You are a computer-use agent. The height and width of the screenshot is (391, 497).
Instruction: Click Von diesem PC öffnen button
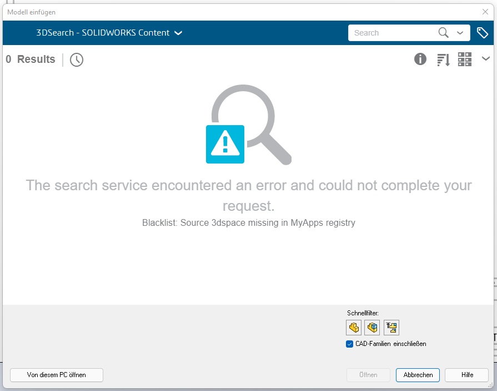[57, 375]
